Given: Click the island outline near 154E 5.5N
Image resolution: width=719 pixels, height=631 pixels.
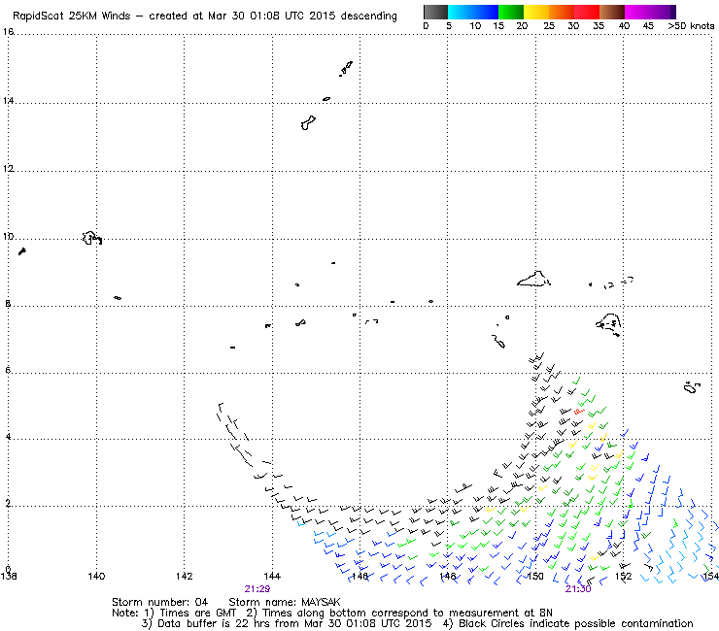Looking at the screenshot, I should [x=692, y=387].
